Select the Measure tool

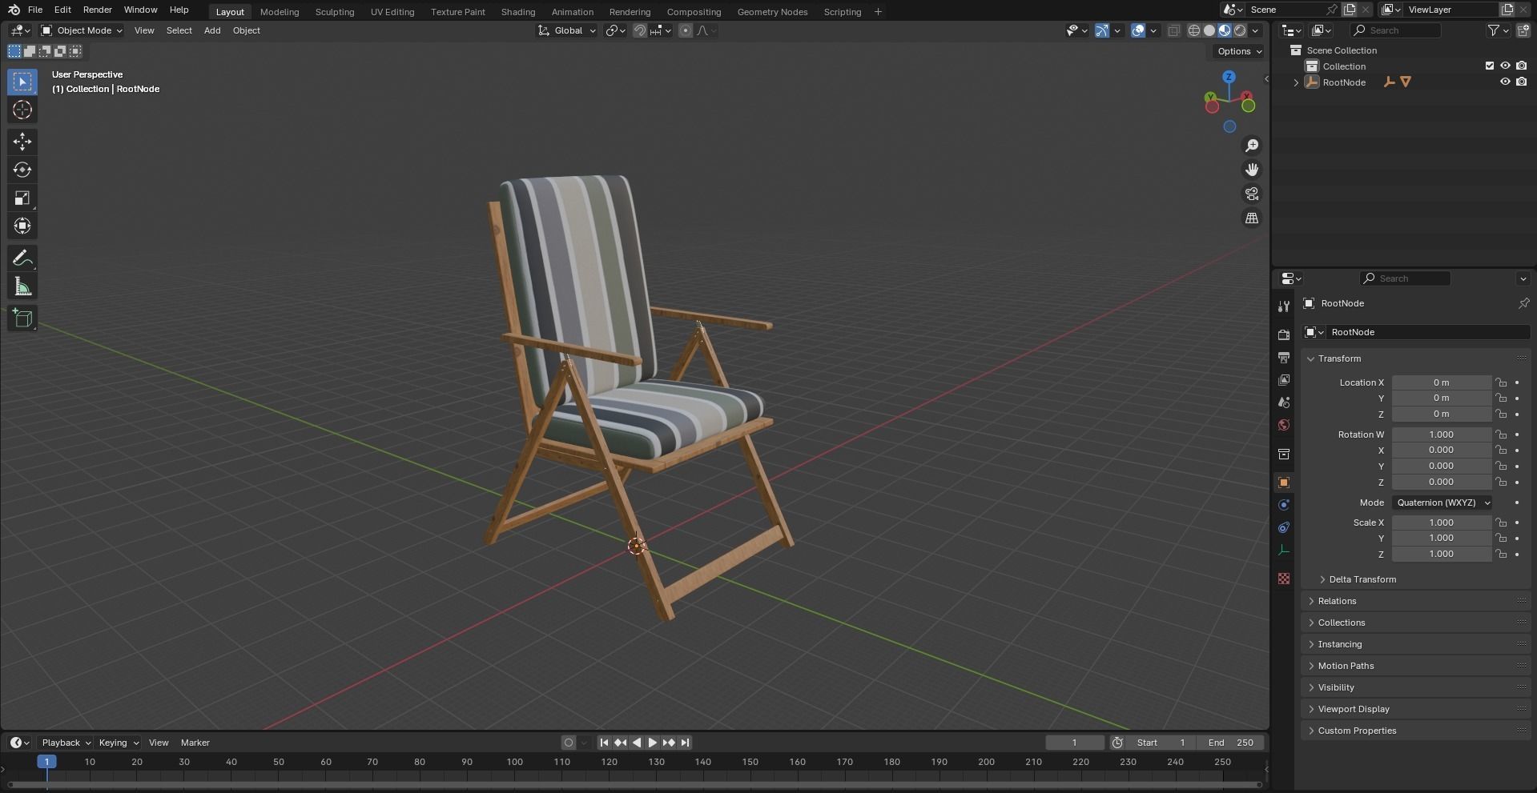click(22, 286)
